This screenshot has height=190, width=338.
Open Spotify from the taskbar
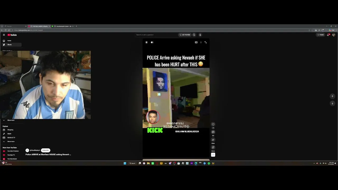coord(209,163)
